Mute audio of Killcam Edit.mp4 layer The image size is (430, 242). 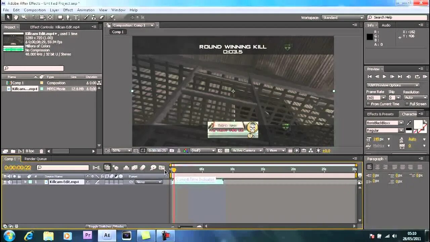pyautogui.click(x=10, y=182)
